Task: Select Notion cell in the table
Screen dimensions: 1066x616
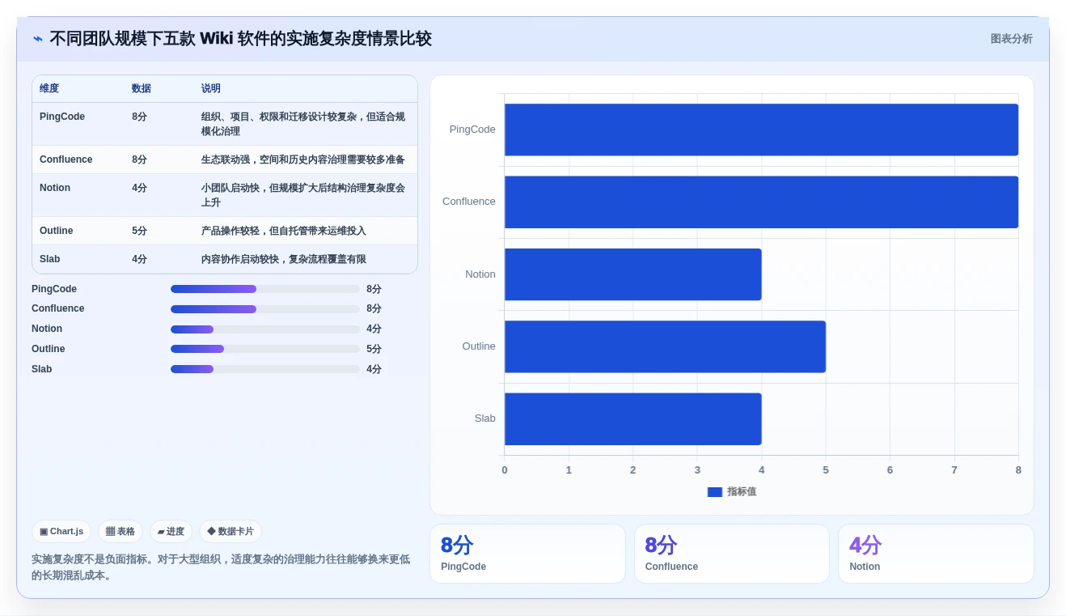Action: 55,188
